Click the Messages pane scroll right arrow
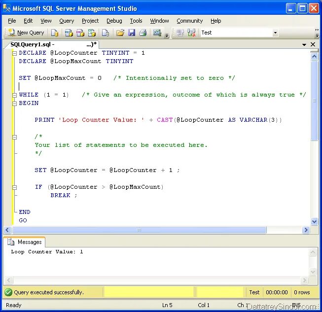Viewport: 322px width, 312px height. tap(304, 280)
